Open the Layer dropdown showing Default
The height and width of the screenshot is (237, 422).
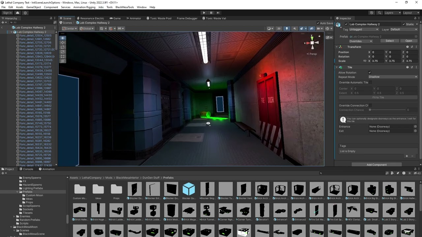(404, 30)
